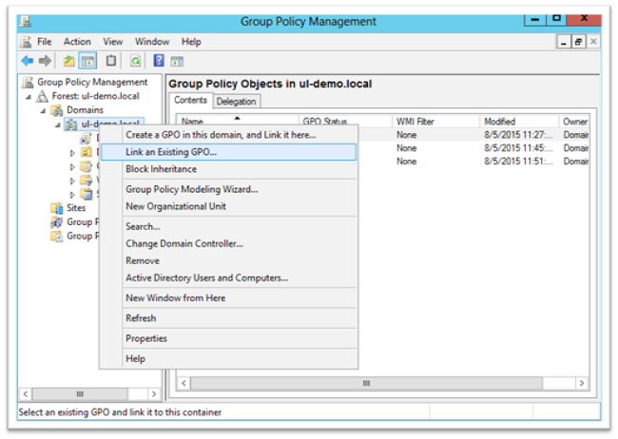Choose New Organizational Unit
The height and width of the screenshot is (439, 618).
[175, 206]
